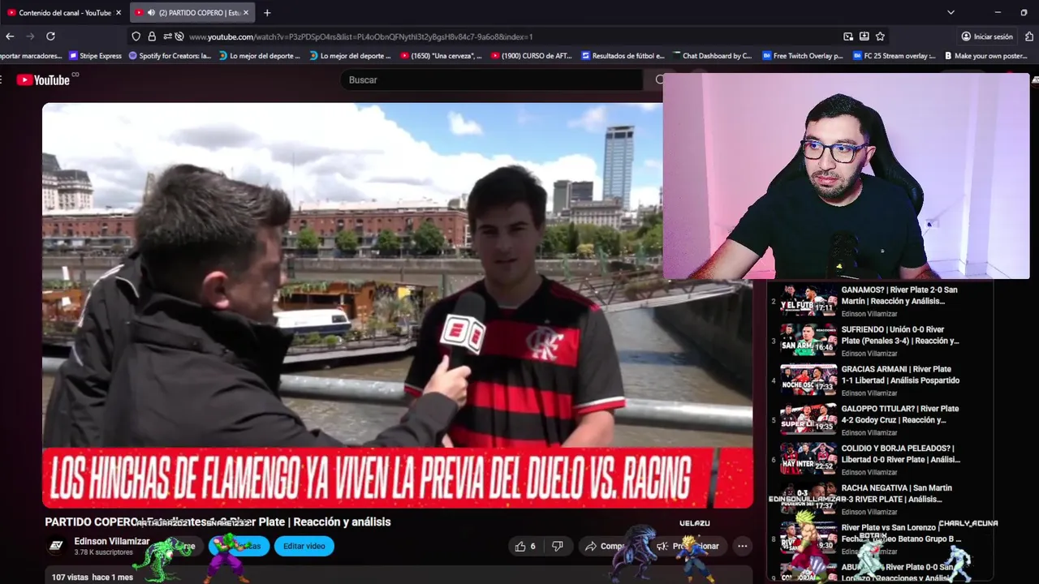Click the shield tracking protection icon
1039x584 pixels.
coord(136,36)
